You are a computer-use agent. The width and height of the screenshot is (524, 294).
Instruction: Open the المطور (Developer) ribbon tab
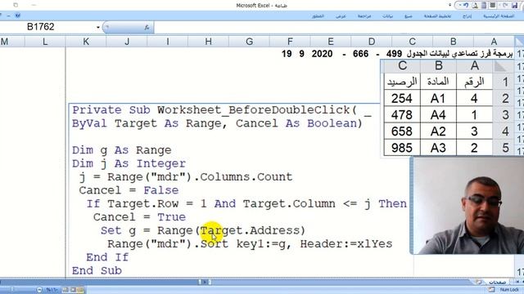[318, 16]
